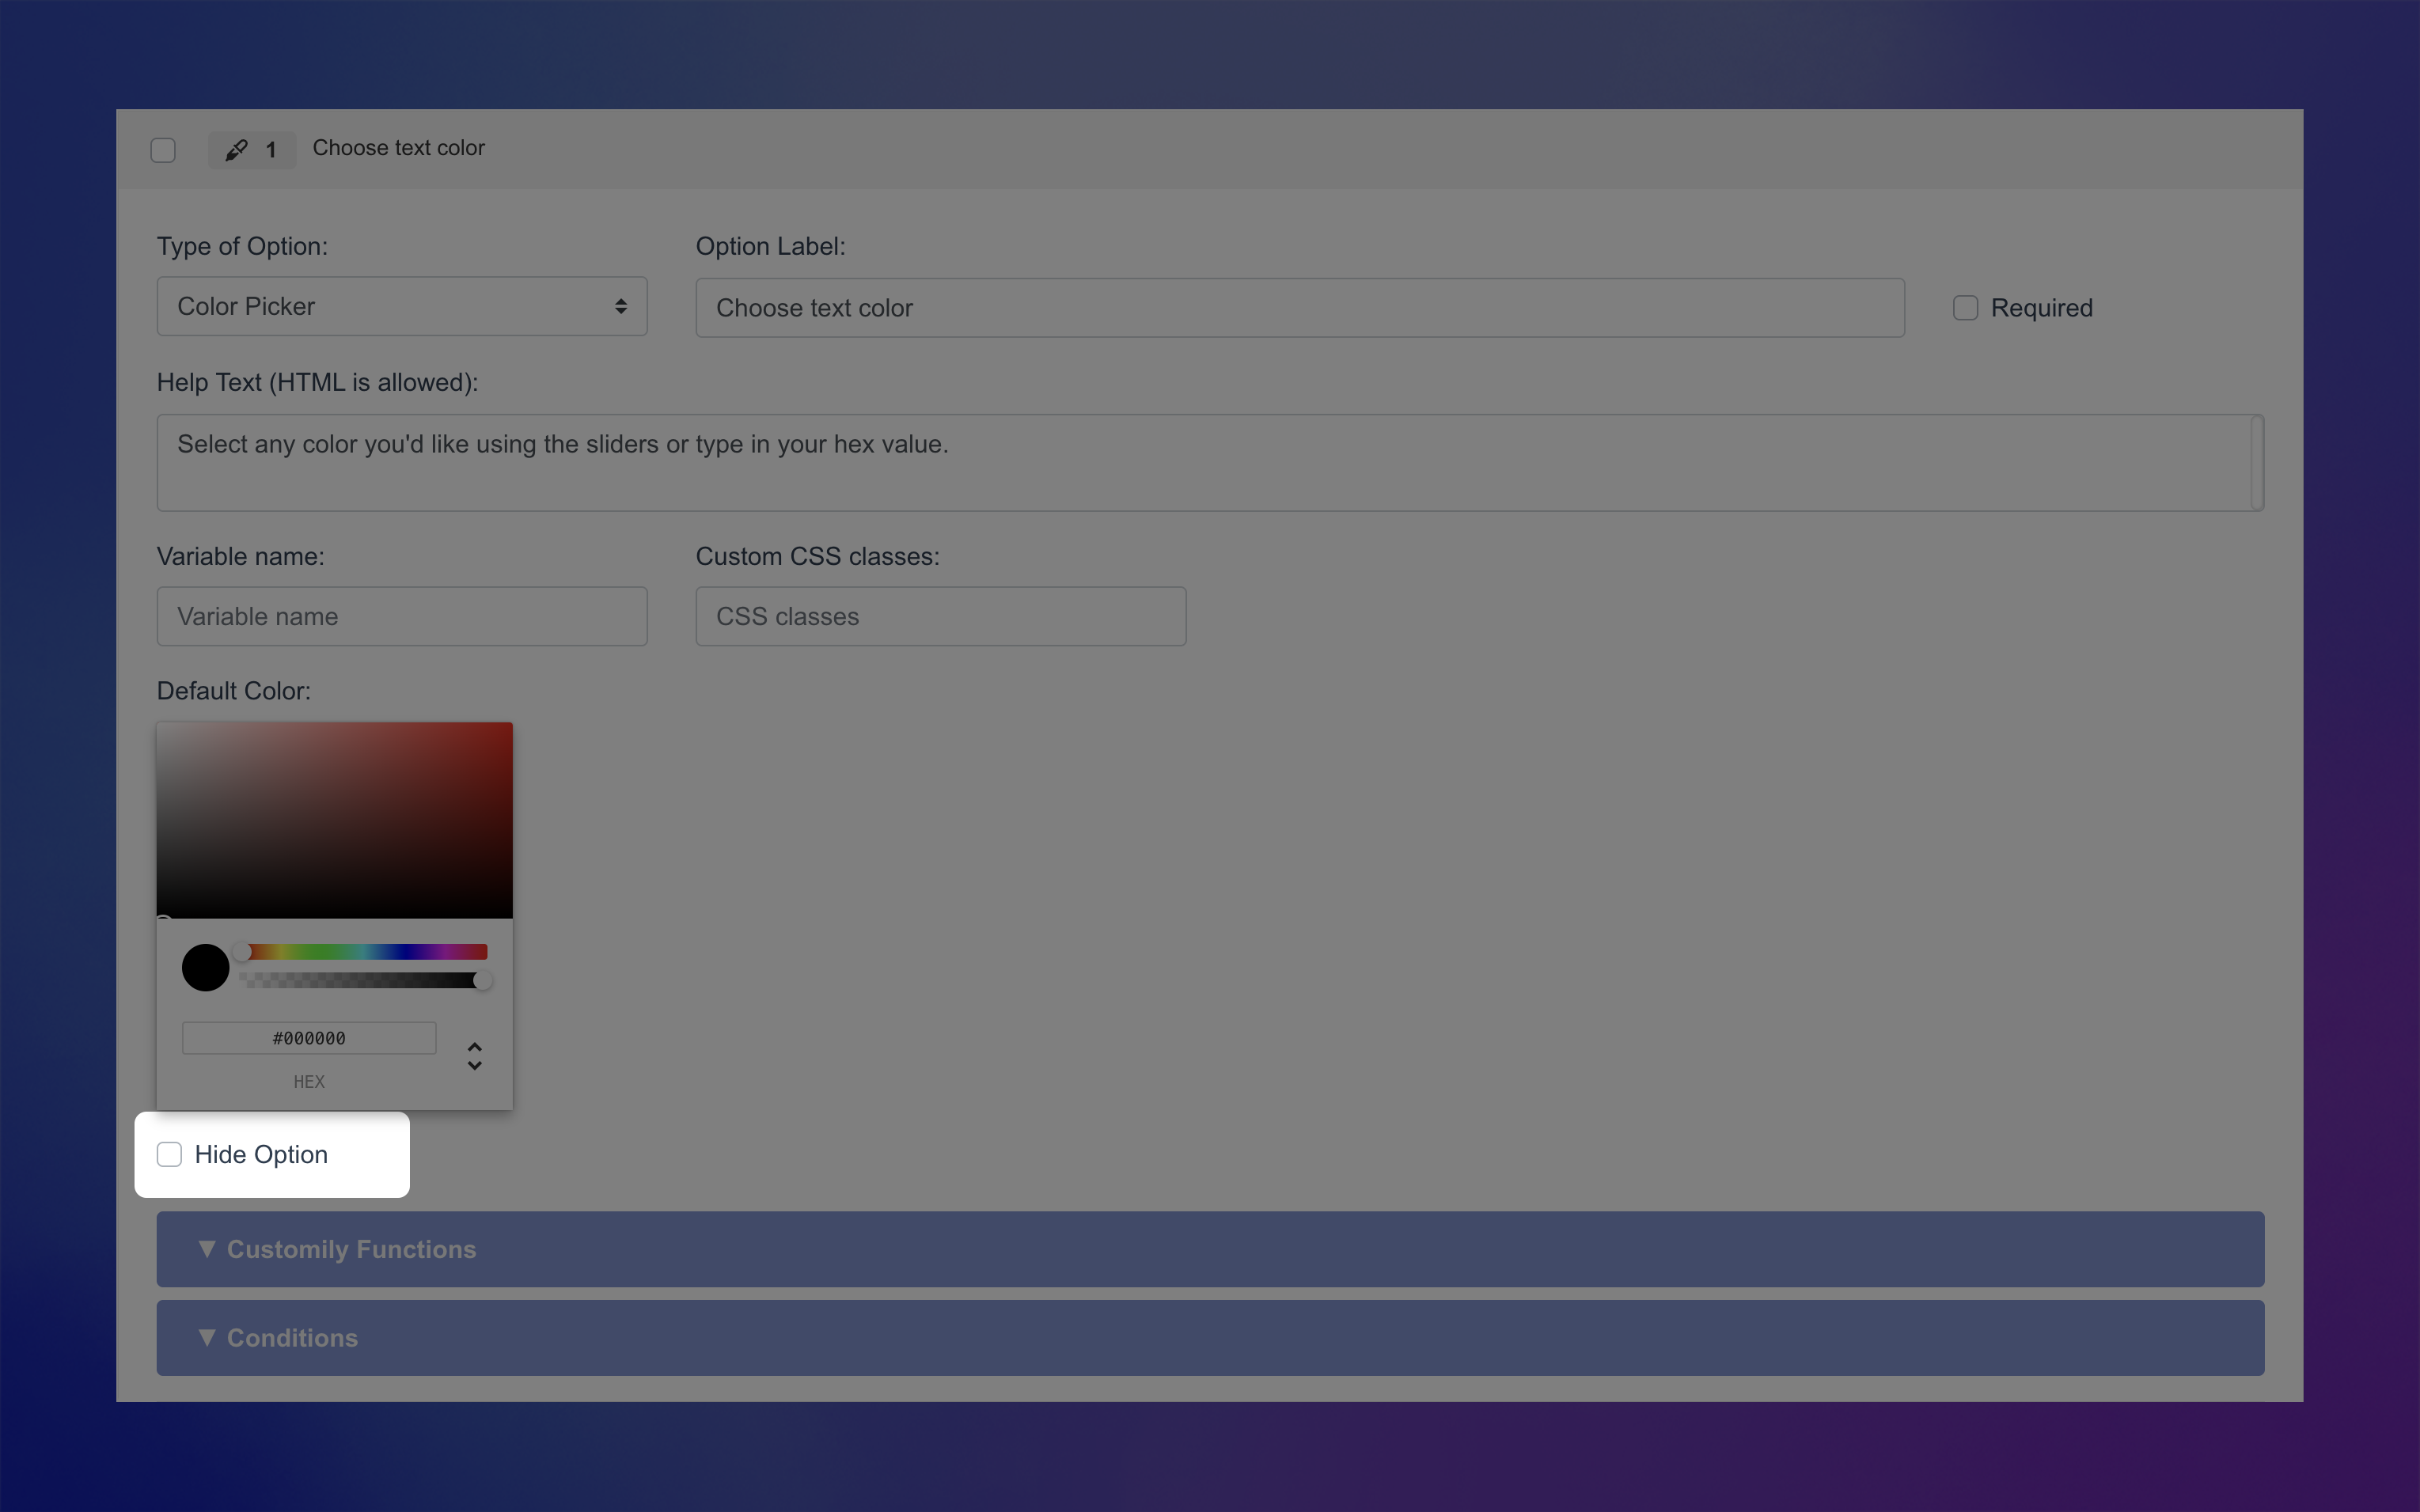This screenshot has width=2420, height=1512.
Task: Click the Customily Functions disclosure triangle
Action: coord(207,1249)
